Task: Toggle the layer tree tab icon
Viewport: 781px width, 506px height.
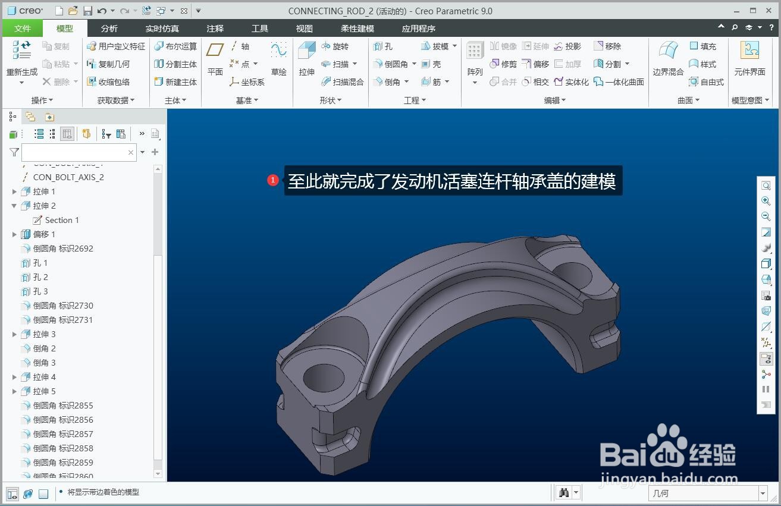Action: pyautogui.click(x=30, y=117)
